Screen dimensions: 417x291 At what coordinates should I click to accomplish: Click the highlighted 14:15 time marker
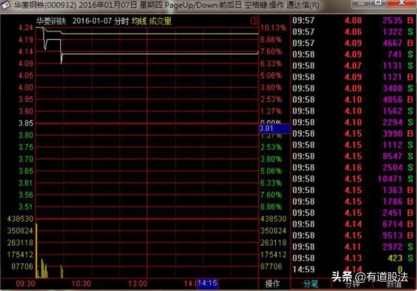[208, 283]
